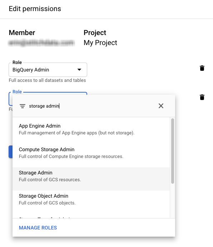Click the 'My Project' project name
This screenshot has width=213, height=247.
100,43
